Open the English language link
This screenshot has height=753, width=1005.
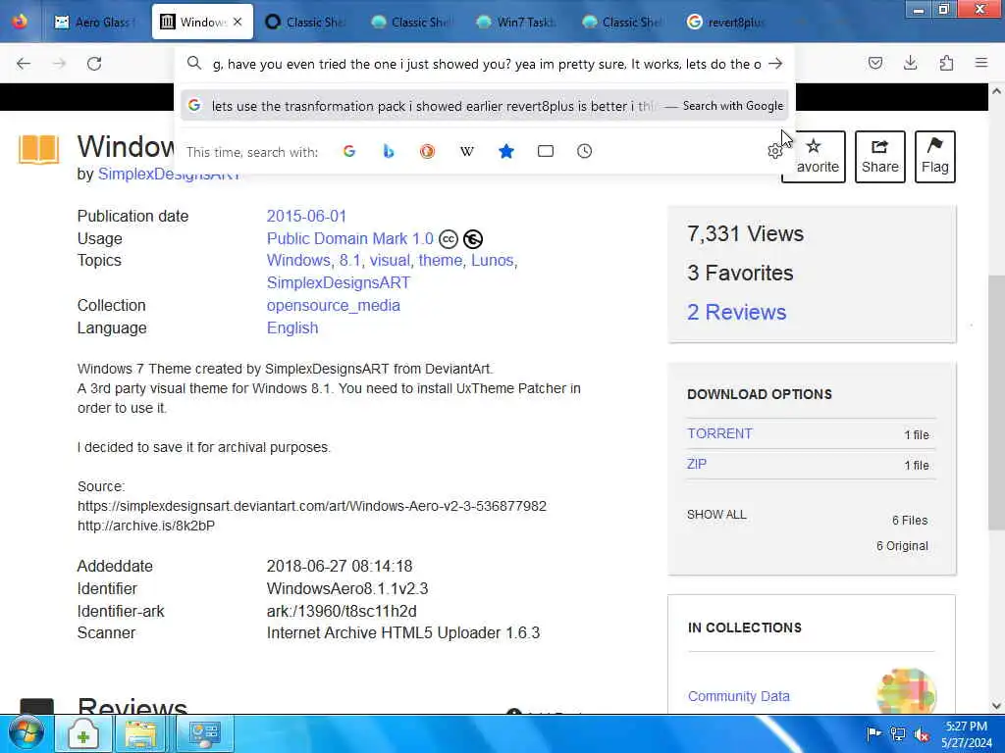292,327
